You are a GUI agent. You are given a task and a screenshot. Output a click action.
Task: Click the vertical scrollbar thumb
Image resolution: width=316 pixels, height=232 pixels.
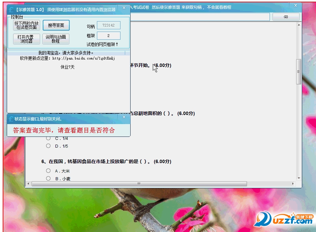pyautogui.click(x=299, y=72)
